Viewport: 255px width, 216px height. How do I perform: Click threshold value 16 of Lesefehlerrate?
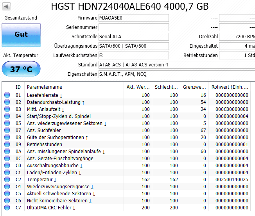[203, 95]
